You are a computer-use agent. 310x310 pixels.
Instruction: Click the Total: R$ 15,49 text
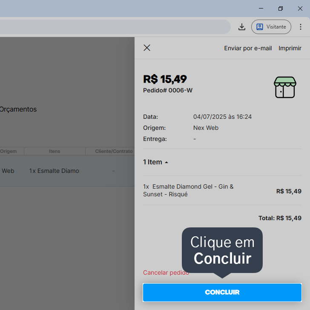[x=280, y=218]
